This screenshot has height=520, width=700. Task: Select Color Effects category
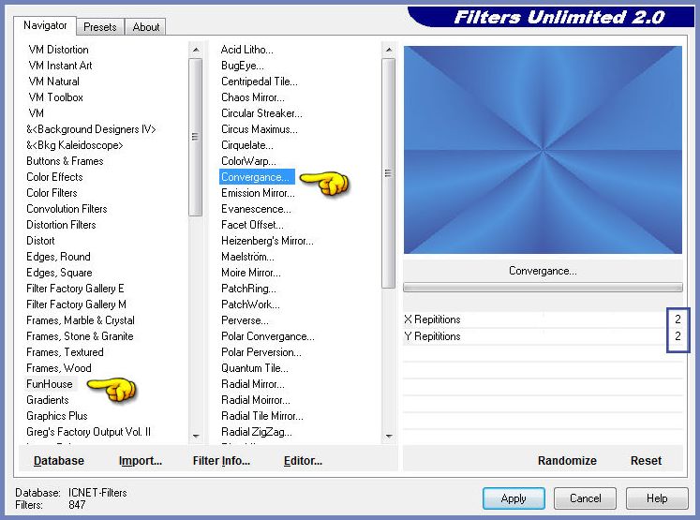click(54, 177)
